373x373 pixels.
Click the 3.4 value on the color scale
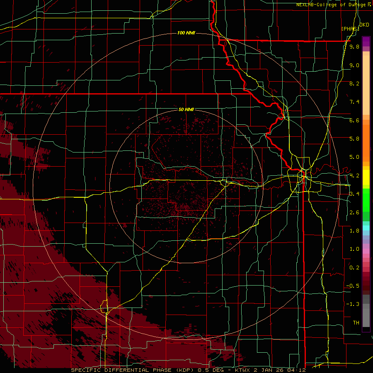[x=354, y=194]
